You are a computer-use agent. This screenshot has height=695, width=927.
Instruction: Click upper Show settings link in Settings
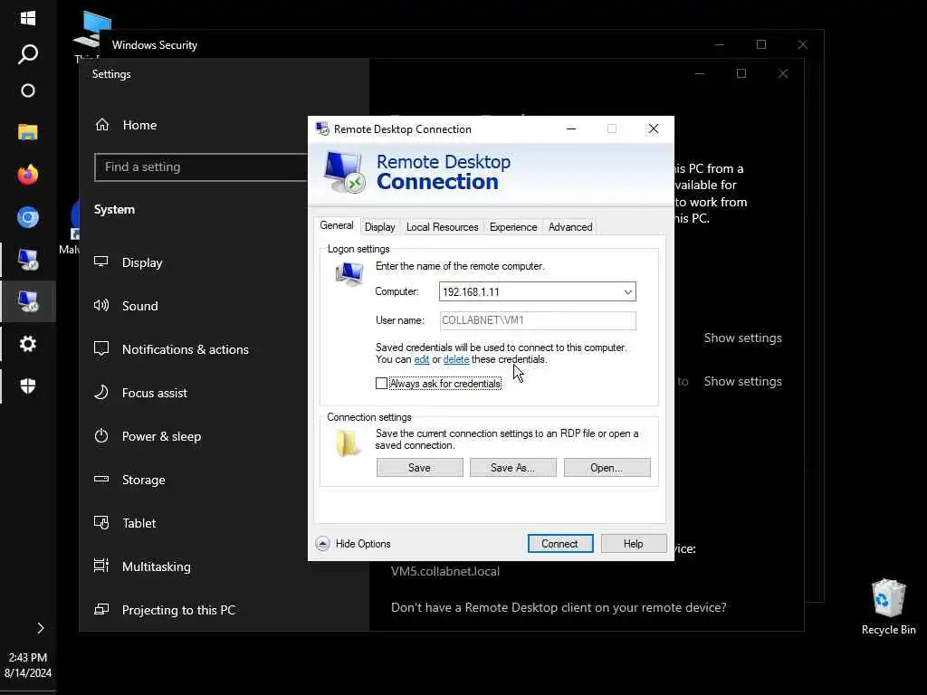coord(742,338)
